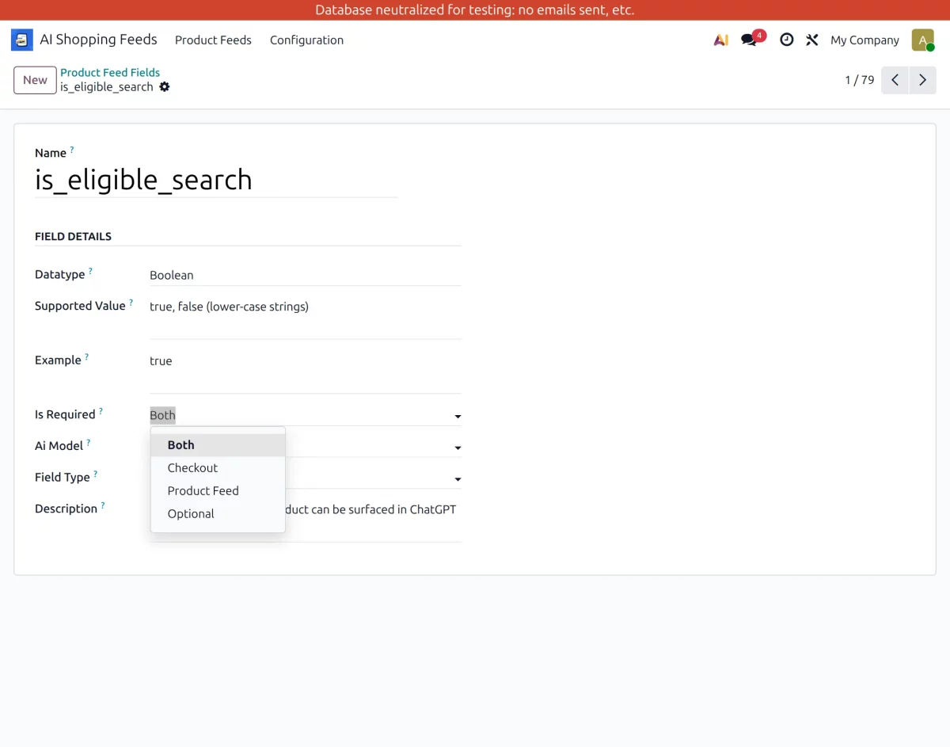Expand the Field Type dropdown arrow
This screenshot has height=747, width=950.
[x=458, y=479]
